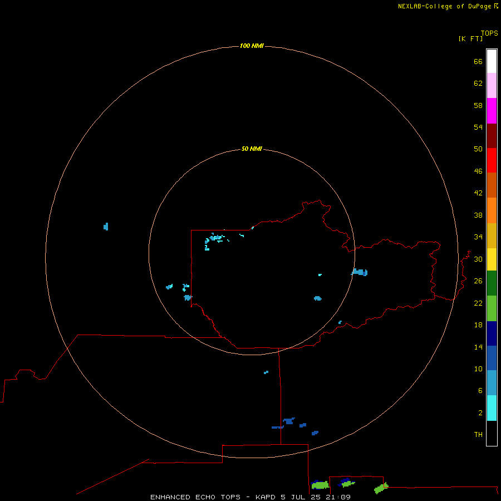501x501 pixels.
Task: Click the legend value 2
Action: pos(480,412)
